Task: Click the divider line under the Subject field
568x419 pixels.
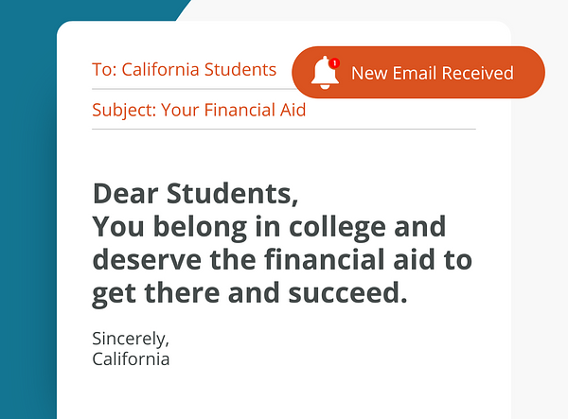Action: pyautogui.click(x=284, y=129)
